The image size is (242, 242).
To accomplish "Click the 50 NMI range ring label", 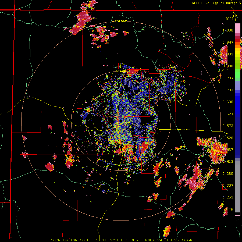I will (x=121, y=71).
